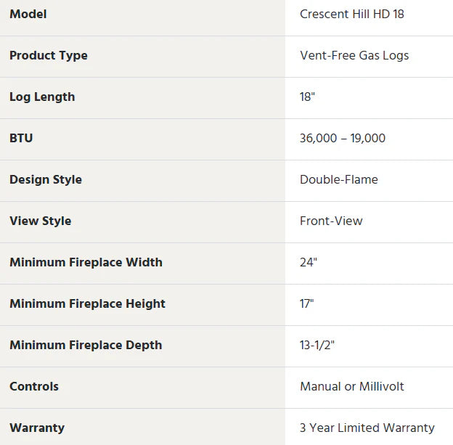Select the 36,000 – 19,000 BTU value
The height and width of the screenshot is (445, 453).
[x=343, y=138]
